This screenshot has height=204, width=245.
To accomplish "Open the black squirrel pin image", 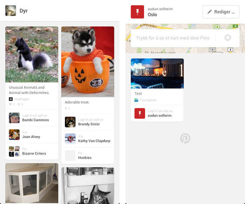I will [32, 54].
